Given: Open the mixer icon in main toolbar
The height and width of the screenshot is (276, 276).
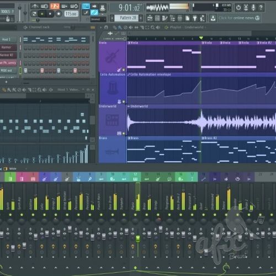Looking at the screenshot, I should tap(180, 18).
